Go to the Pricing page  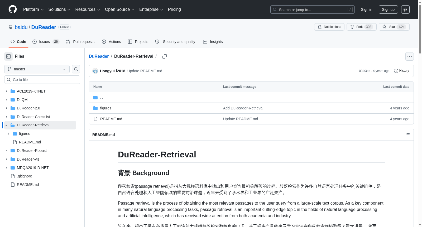[x=174, y=9]
